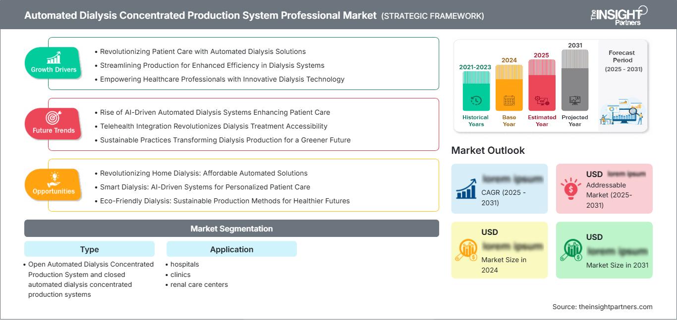Click the 2031 projected year gray bar
Image resolution: width=677 pixels, height=320 pixels.
click(575, 80)
